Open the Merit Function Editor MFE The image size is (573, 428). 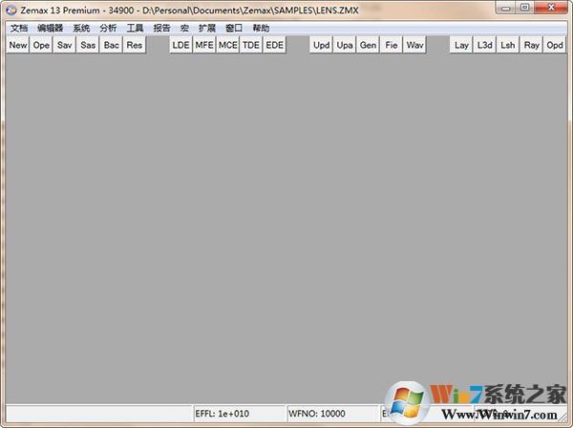(204, 45)
